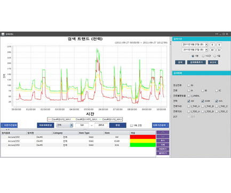Go to next period with right chevron button
The image size is (231, 193).
pos(161,125)
